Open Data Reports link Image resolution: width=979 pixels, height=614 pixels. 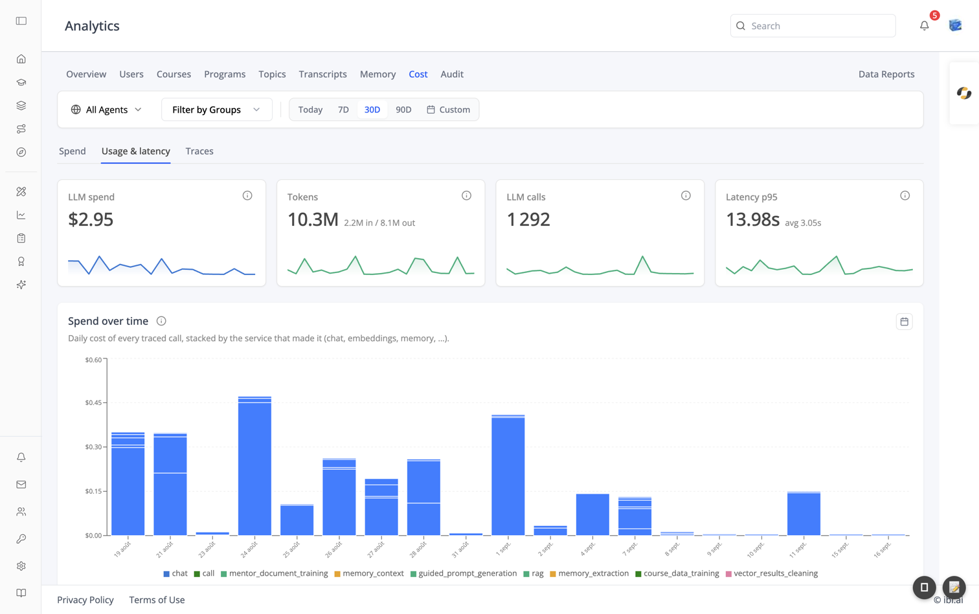[886, 74]
